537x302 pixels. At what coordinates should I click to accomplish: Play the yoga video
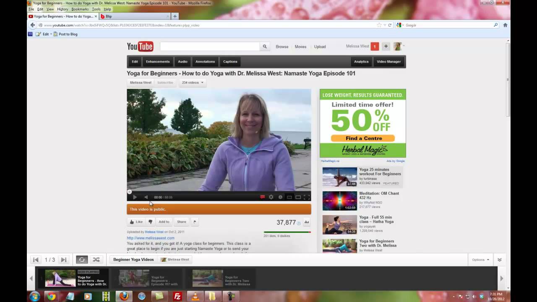click(135, 197)
